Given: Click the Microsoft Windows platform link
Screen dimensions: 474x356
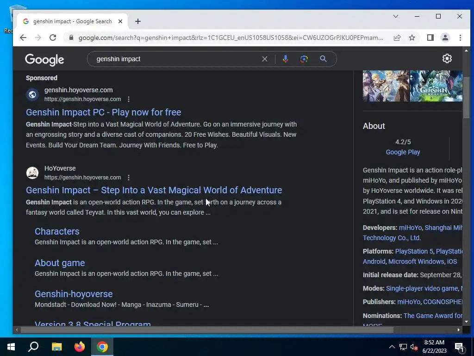Looking at the screenshot, I should pyautogui.click(x=416, y=261).
